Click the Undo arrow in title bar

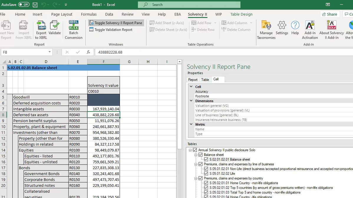click(x=44, y=5)
